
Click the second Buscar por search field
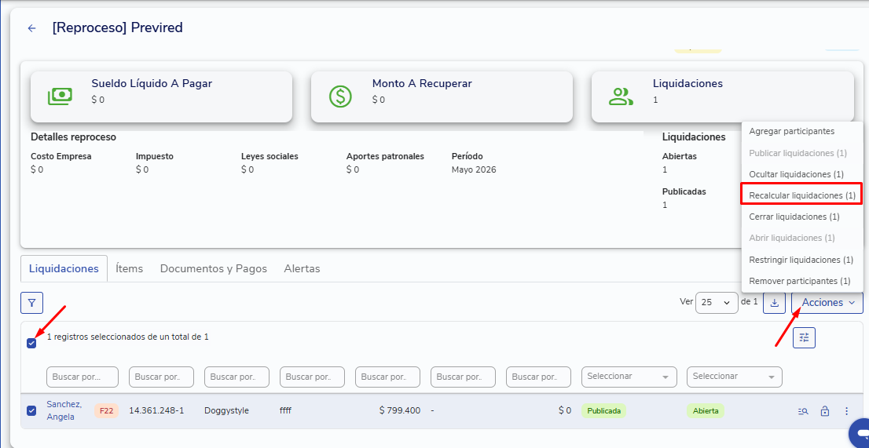click(161, 377)
